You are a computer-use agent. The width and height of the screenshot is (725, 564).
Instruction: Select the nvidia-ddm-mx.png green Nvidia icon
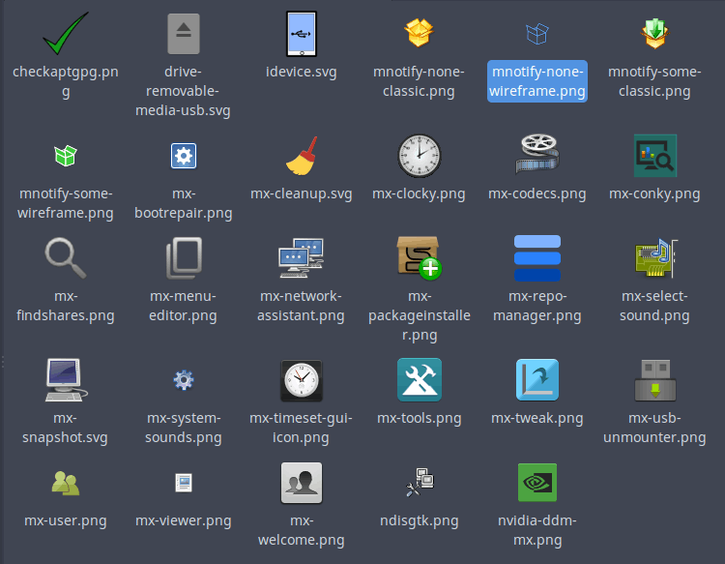pyautogui.click(x=537, y=483)
